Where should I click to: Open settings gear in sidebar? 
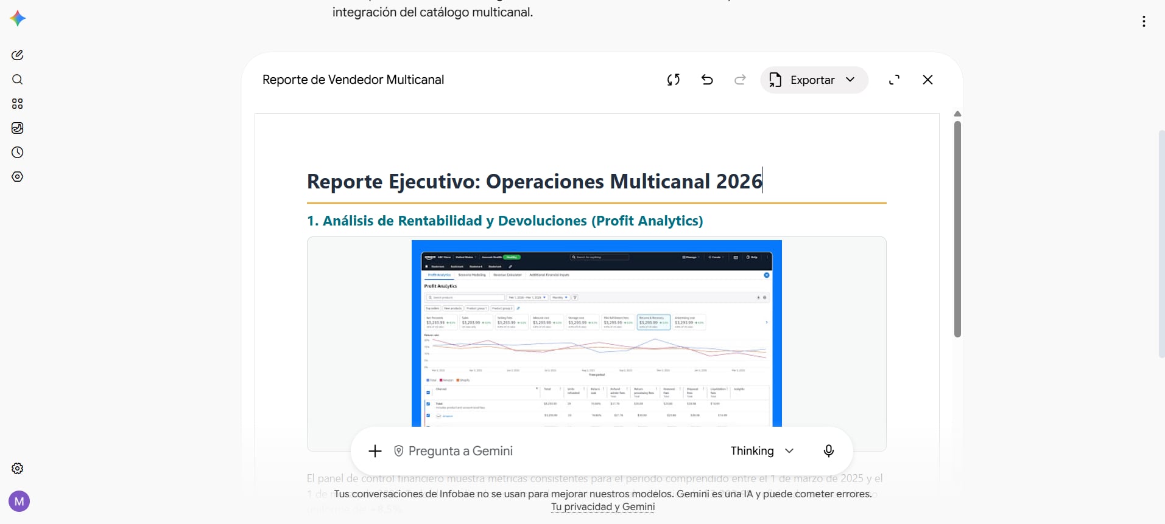[18, 469]
